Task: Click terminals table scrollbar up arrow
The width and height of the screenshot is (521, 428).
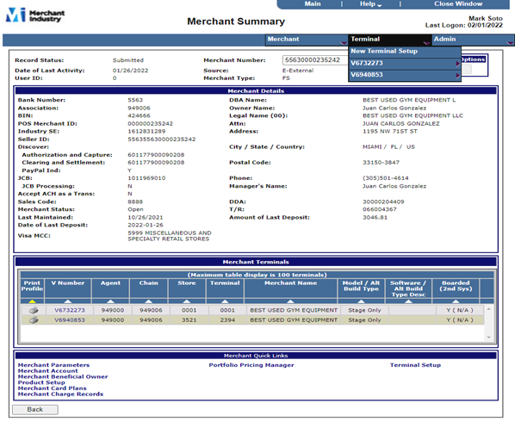Action: [x=489, y=309]
